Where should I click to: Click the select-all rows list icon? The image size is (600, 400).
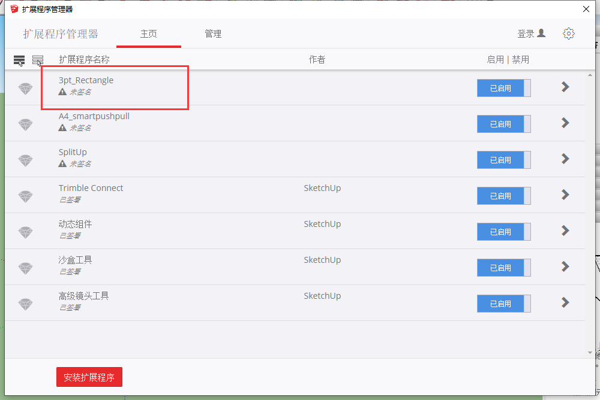(19, 60)
